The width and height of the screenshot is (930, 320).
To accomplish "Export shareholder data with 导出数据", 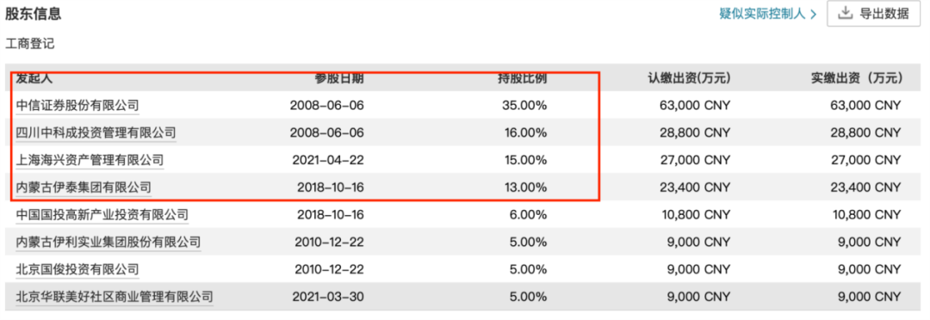I will click(x=874, y=14).
